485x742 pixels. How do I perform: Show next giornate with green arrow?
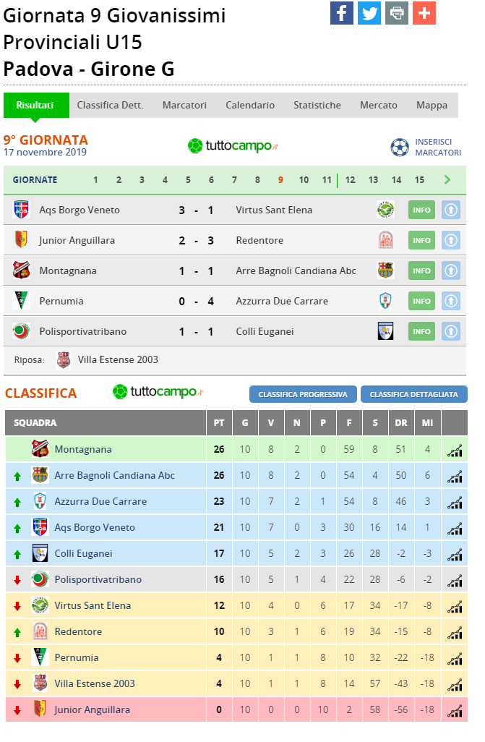[447, 180]
